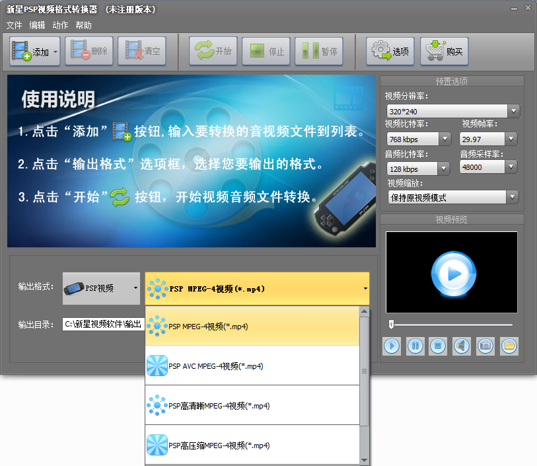Click the stop icon under video preview
Viewport: 537px width, 466px height.
point(438,346)
